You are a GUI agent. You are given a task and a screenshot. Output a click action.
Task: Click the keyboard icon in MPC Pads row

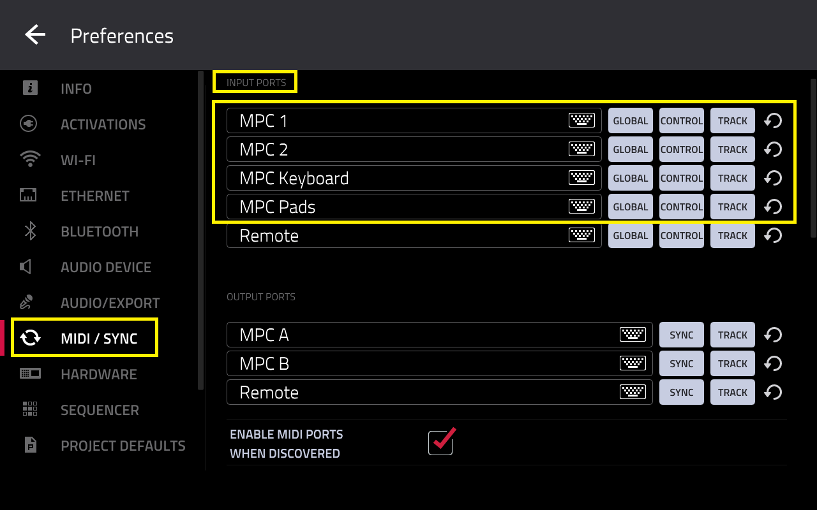click(581, 207)
